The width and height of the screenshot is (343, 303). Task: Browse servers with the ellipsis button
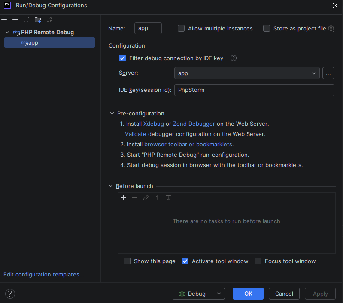point(328,73)
